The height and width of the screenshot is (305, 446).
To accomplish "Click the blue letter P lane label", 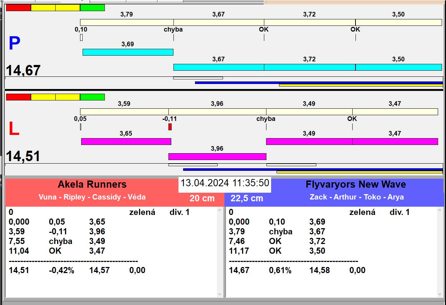I will [14, 44].
